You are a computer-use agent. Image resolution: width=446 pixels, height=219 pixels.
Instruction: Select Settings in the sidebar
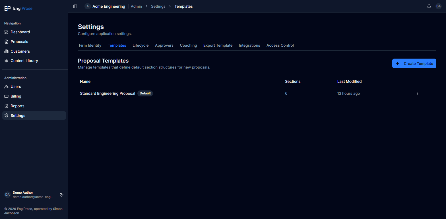(x=34, y=115)
